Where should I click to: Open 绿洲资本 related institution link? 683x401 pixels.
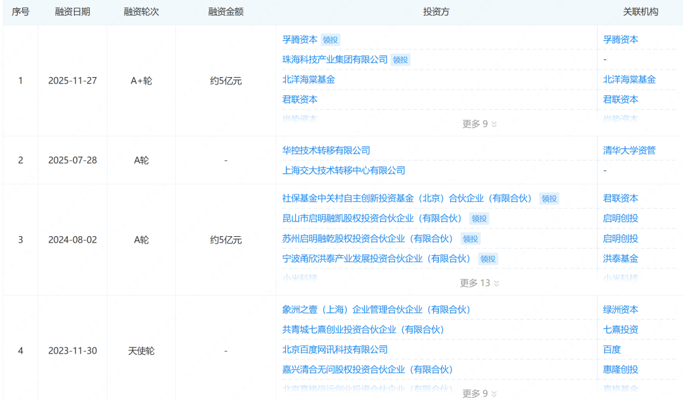[620, 309]
